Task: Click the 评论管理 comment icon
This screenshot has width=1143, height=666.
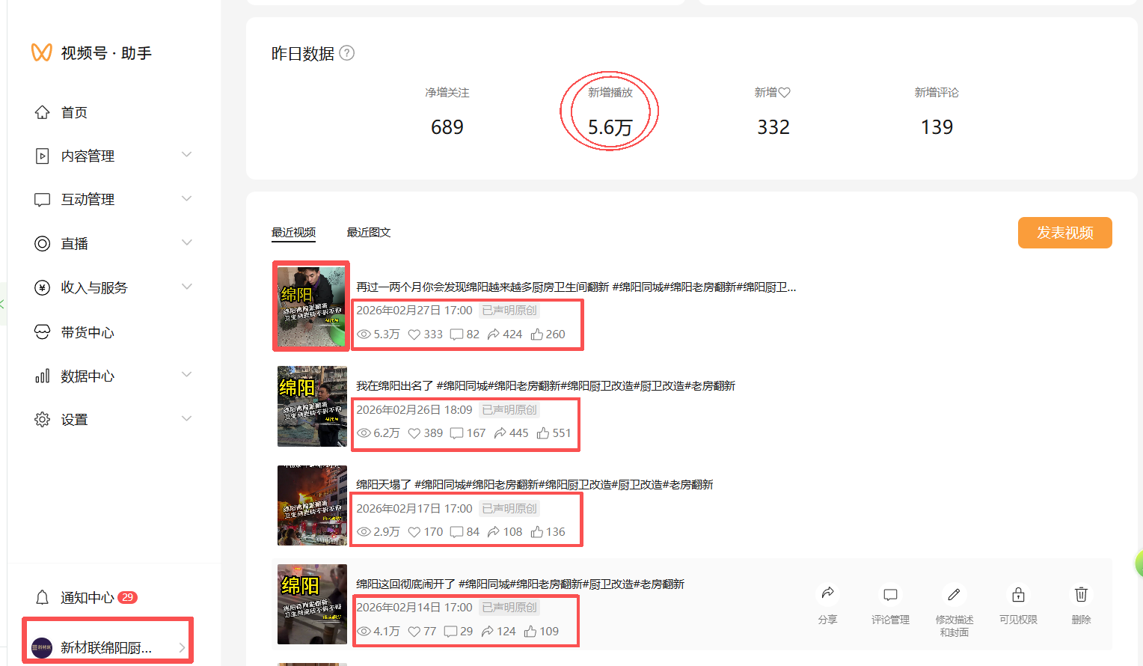Action: pos(890,595)
